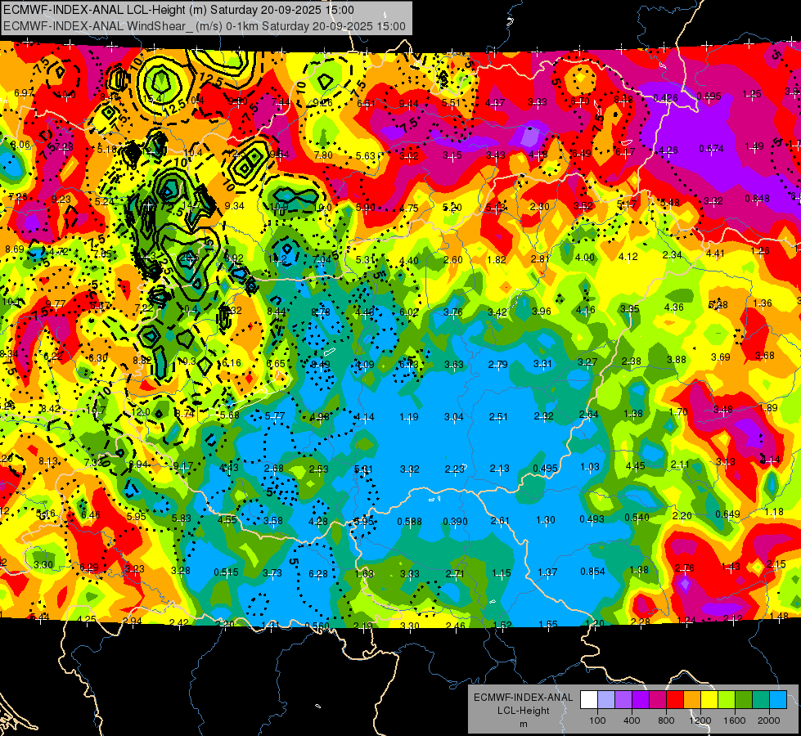
Task: Click the grid value 3.73
Action: tap(272, 573)
